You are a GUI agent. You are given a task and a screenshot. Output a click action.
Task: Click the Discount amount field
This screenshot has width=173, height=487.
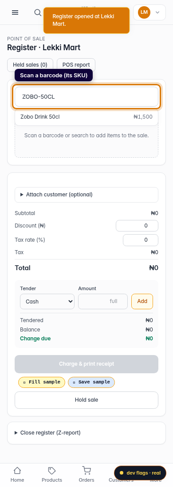[x=137, y=226]
